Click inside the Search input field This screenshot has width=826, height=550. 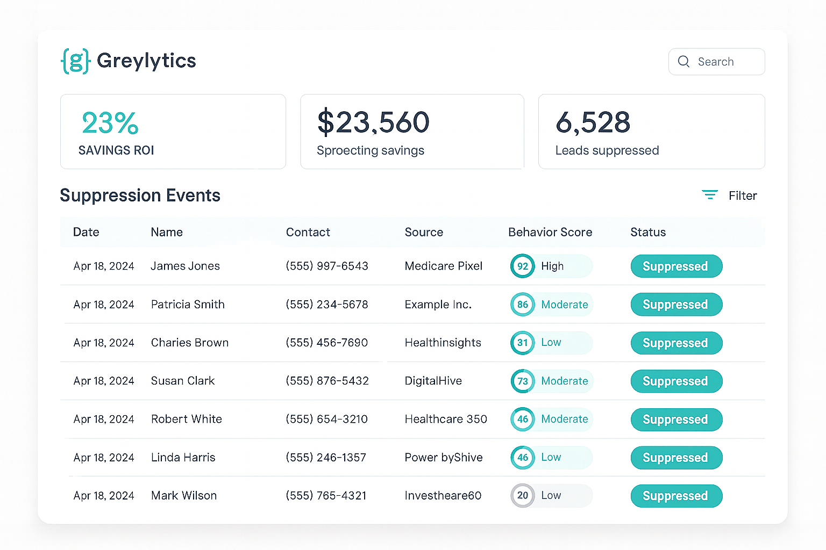721,61
